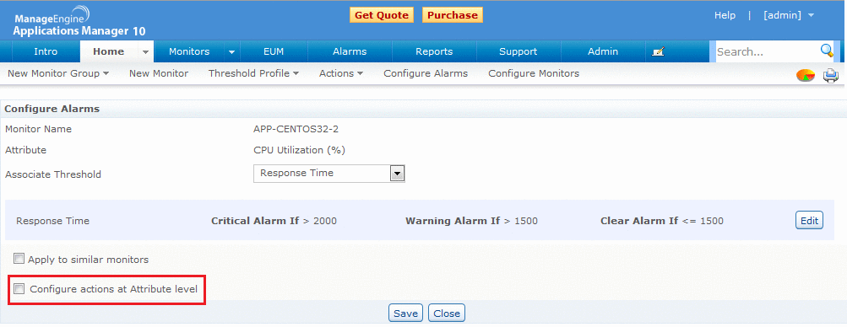Click the search magnifier icon
The image size is (847, 327).
(827, 51)
